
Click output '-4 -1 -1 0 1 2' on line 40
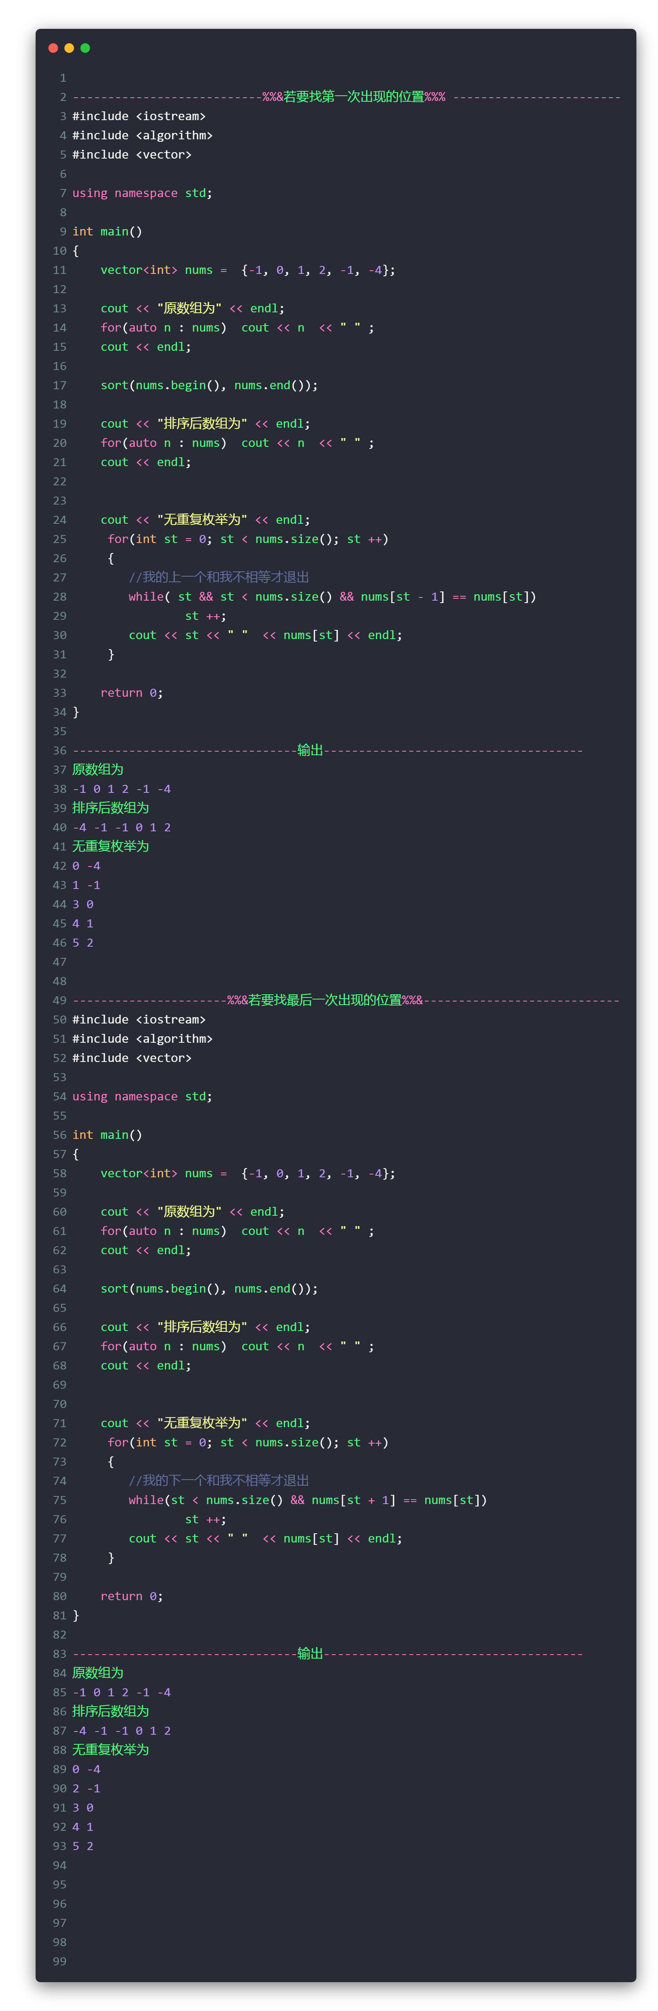pyautogui.click(x=122, y=828)
